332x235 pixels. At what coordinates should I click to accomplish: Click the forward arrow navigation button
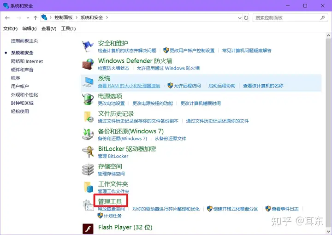click(18, 18)
